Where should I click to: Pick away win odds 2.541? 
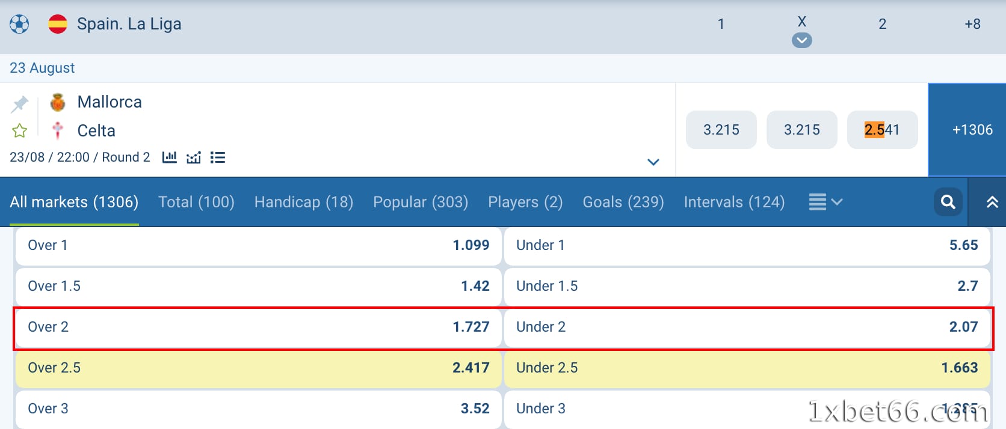882,130
